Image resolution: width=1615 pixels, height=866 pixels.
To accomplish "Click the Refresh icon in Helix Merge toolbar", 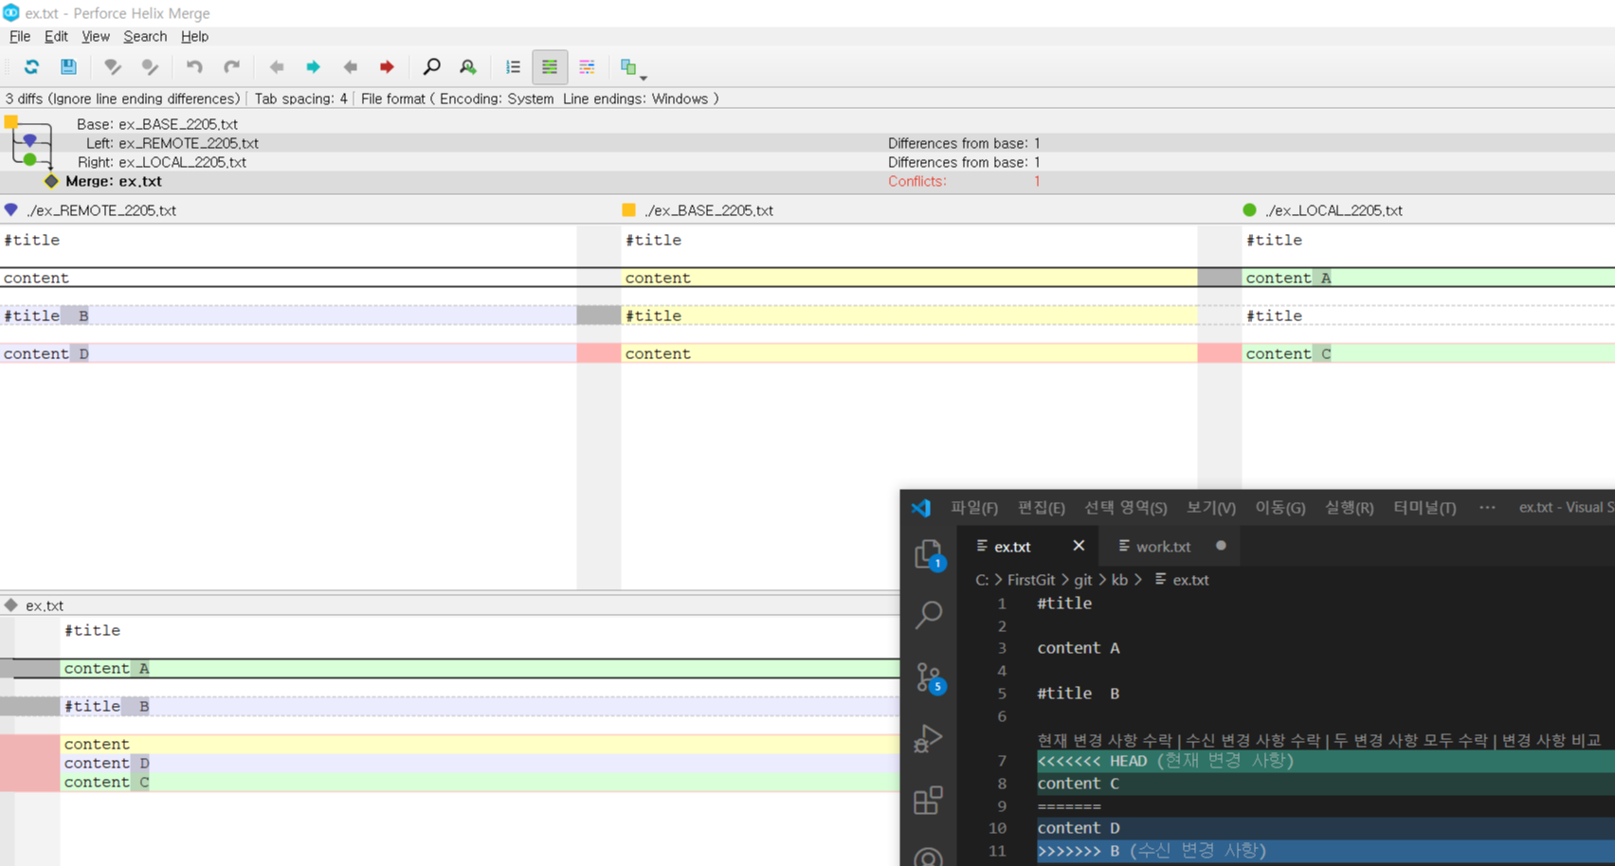I will pyautogui.click(x=31, y=67).
